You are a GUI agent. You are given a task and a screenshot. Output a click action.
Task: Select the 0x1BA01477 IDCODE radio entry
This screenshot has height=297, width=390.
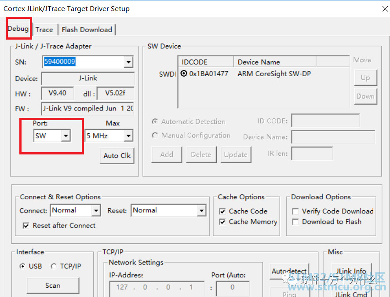pos(183,73)
